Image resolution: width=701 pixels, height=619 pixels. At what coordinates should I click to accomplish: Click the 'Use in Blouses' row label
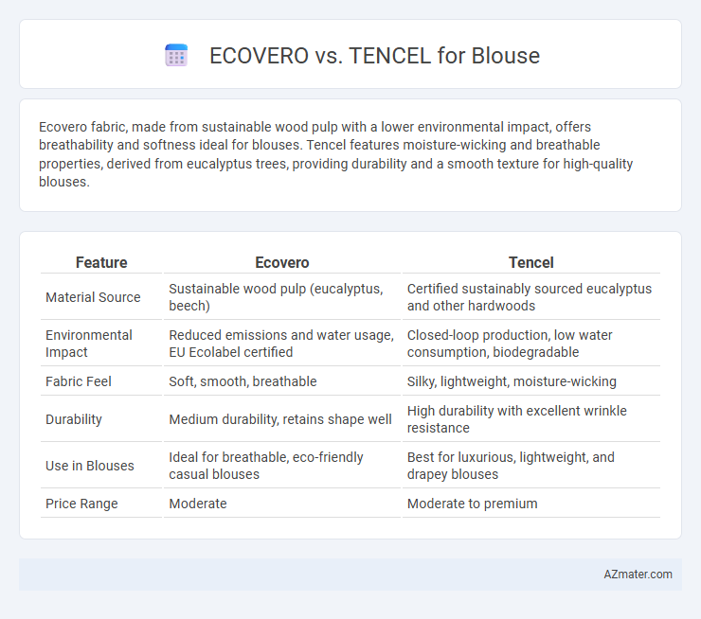click(90, 466)
